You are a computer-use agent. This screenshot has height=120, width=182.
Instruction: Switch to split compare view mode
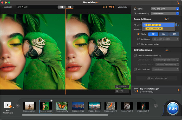62,7
